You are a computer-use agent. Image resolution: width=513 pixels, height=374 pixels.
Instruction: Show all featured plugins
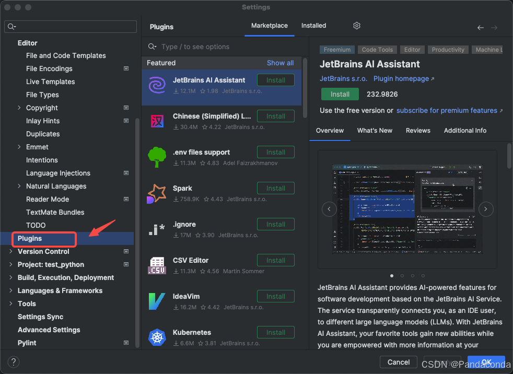(280, 63)
